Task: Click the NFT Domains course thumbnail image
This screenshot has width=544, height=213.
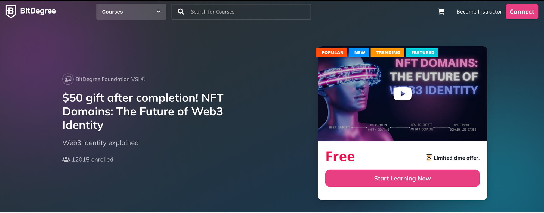Action: click(402, 94)
